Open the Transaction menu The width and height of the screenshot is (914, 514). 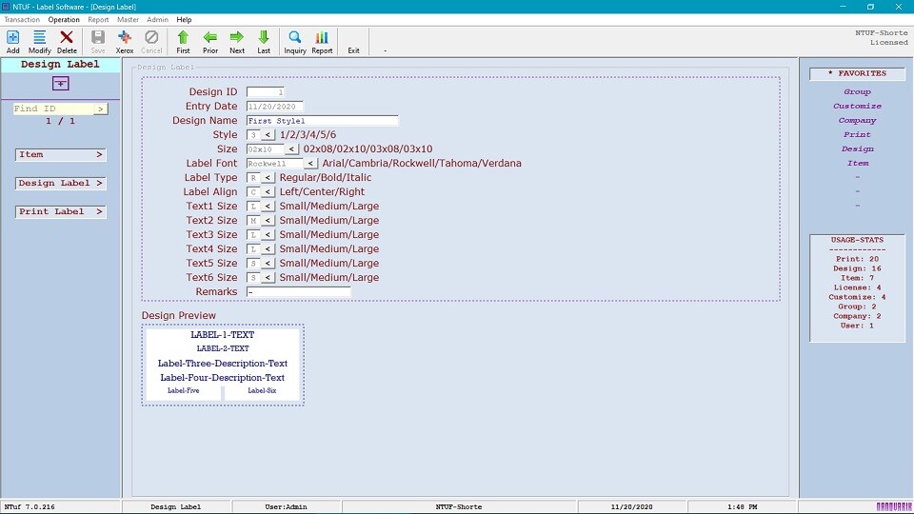pyautogui.click(x=22, y=19)
